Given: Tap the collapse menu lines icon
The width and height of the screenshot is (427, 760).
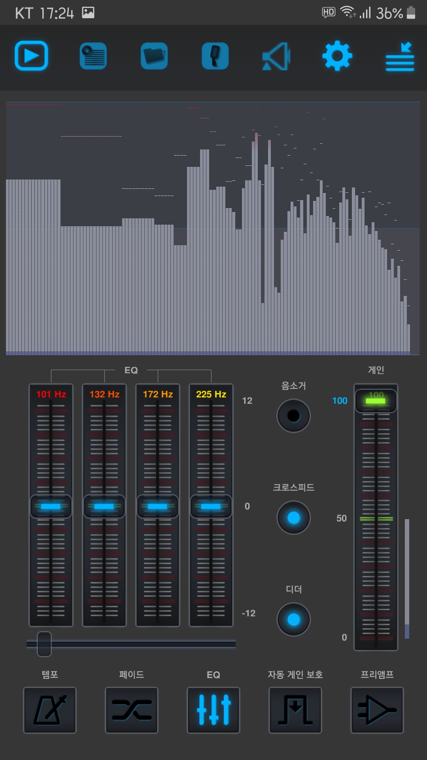Looking at the screenshot, I should coord(400,57).
